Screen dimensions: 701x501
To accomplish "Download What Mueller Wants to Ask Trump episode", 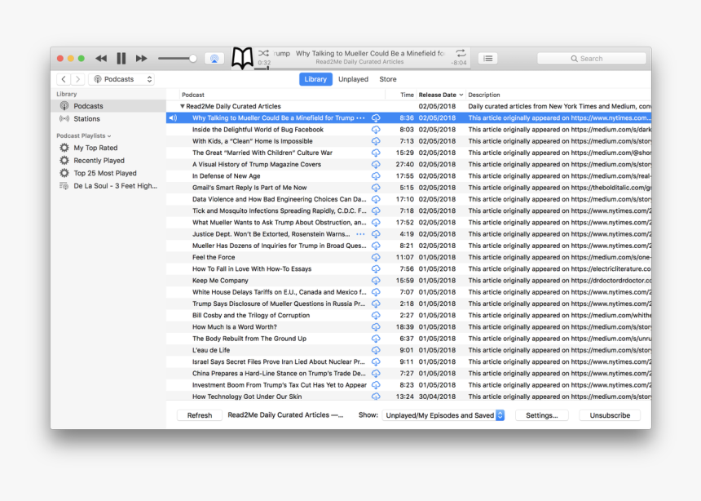I will [x=376, y=223].
